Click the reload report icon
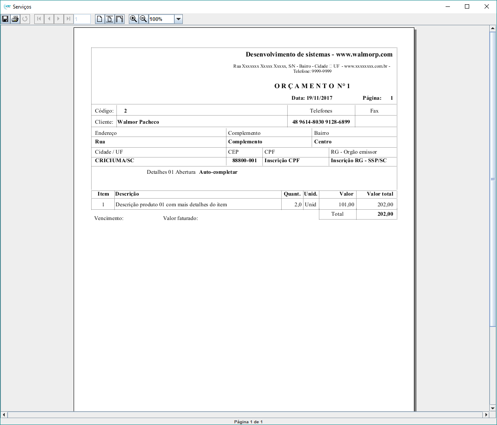The height and width of the screenshot is (425, 497). coord(25,19)
